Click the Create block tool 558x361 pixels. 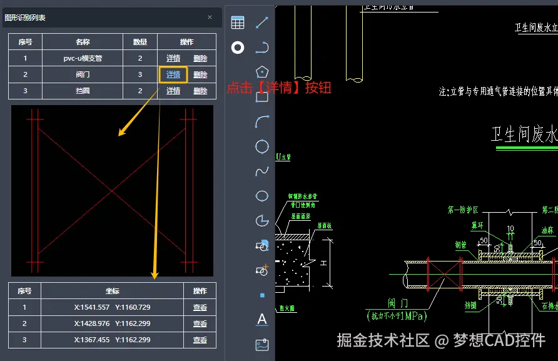pos(262,270)
